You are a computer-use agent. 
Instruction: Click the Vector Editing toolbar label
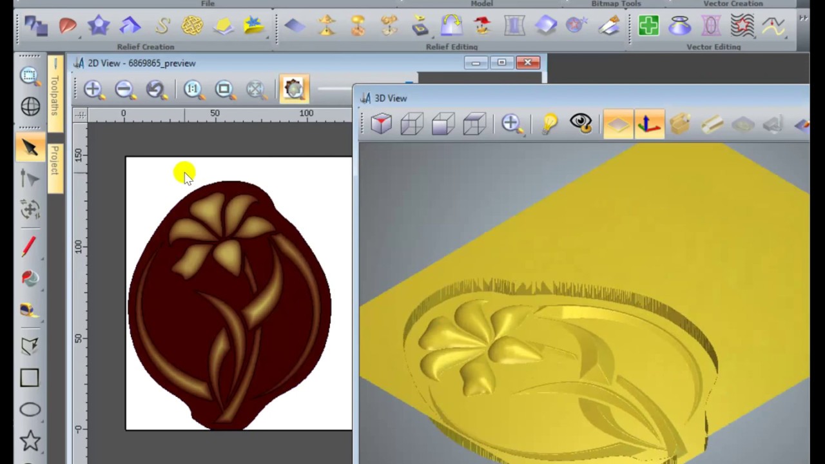click(713, 47)
